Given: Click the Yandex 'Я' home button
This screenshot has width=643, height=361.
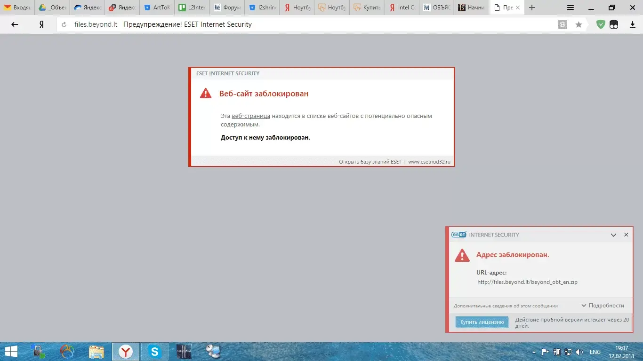Looking at the screenshot, I should [x=41, y=24].
